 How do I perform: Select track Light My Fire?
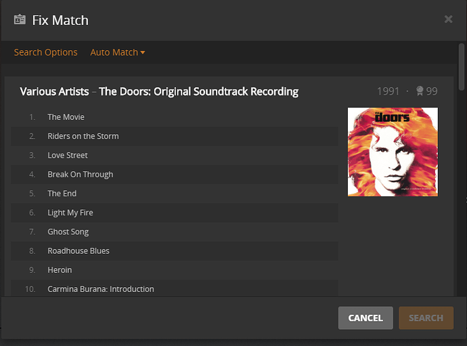coord(175,213)
